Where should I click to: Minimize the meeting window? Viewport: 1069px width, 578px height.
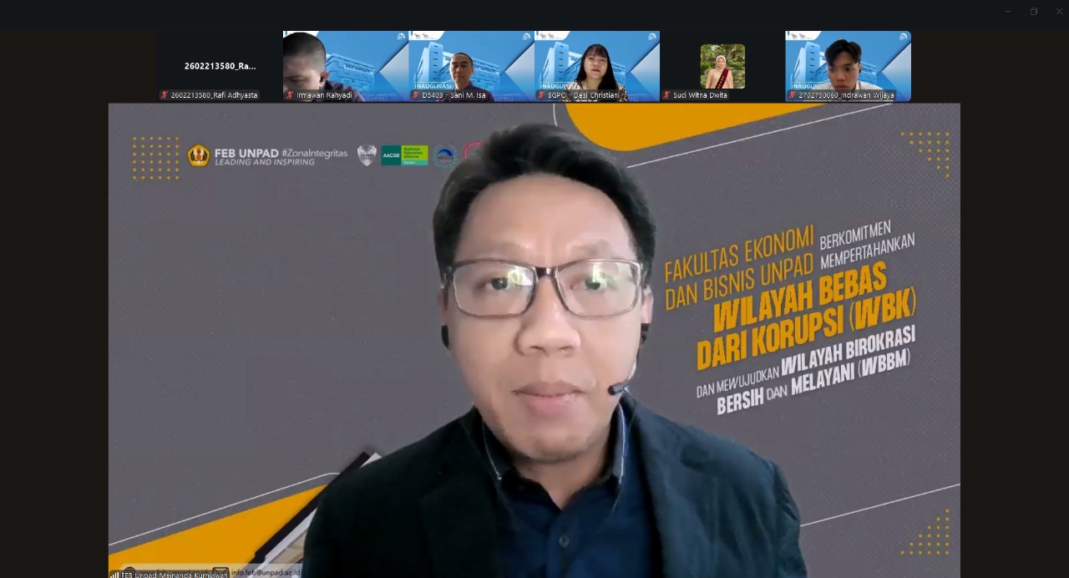click(x=1008, y=12)
